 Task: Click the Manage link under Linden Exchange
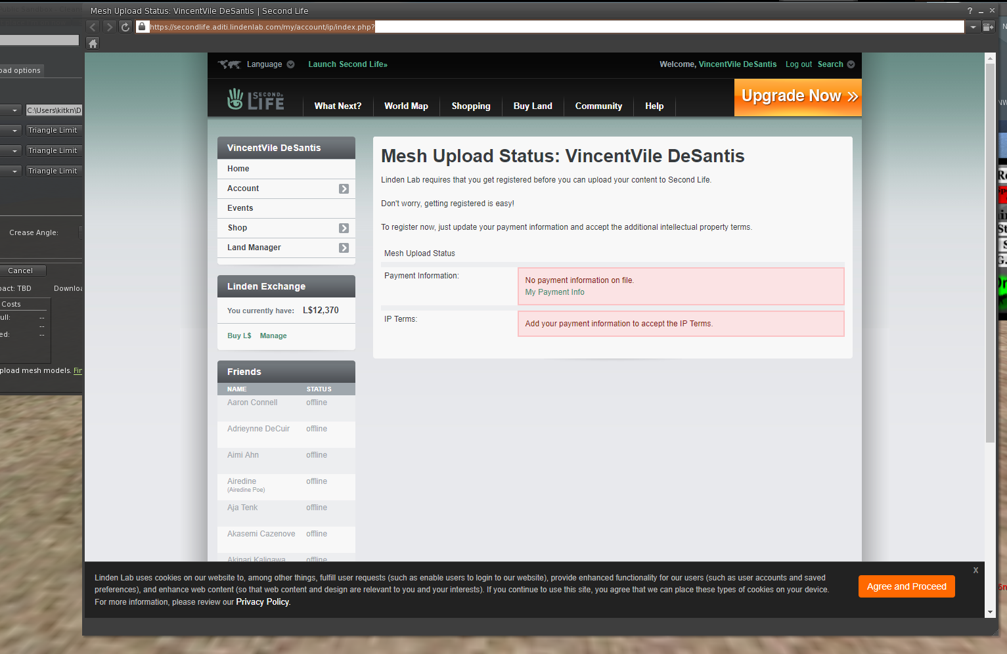click(273, 336)
